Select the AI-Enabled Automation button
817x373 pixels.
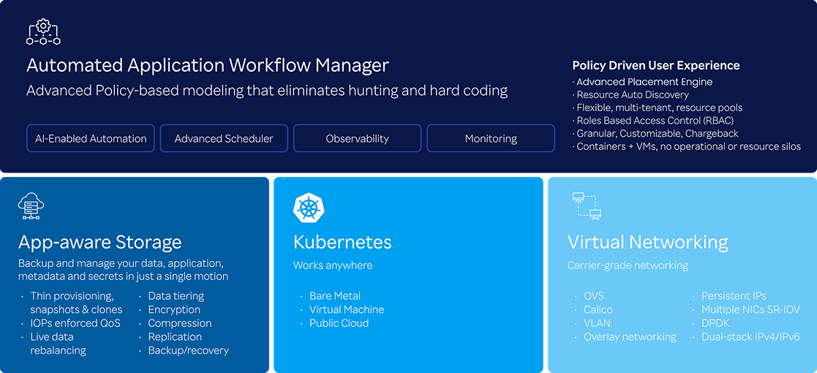click(91, 138)
